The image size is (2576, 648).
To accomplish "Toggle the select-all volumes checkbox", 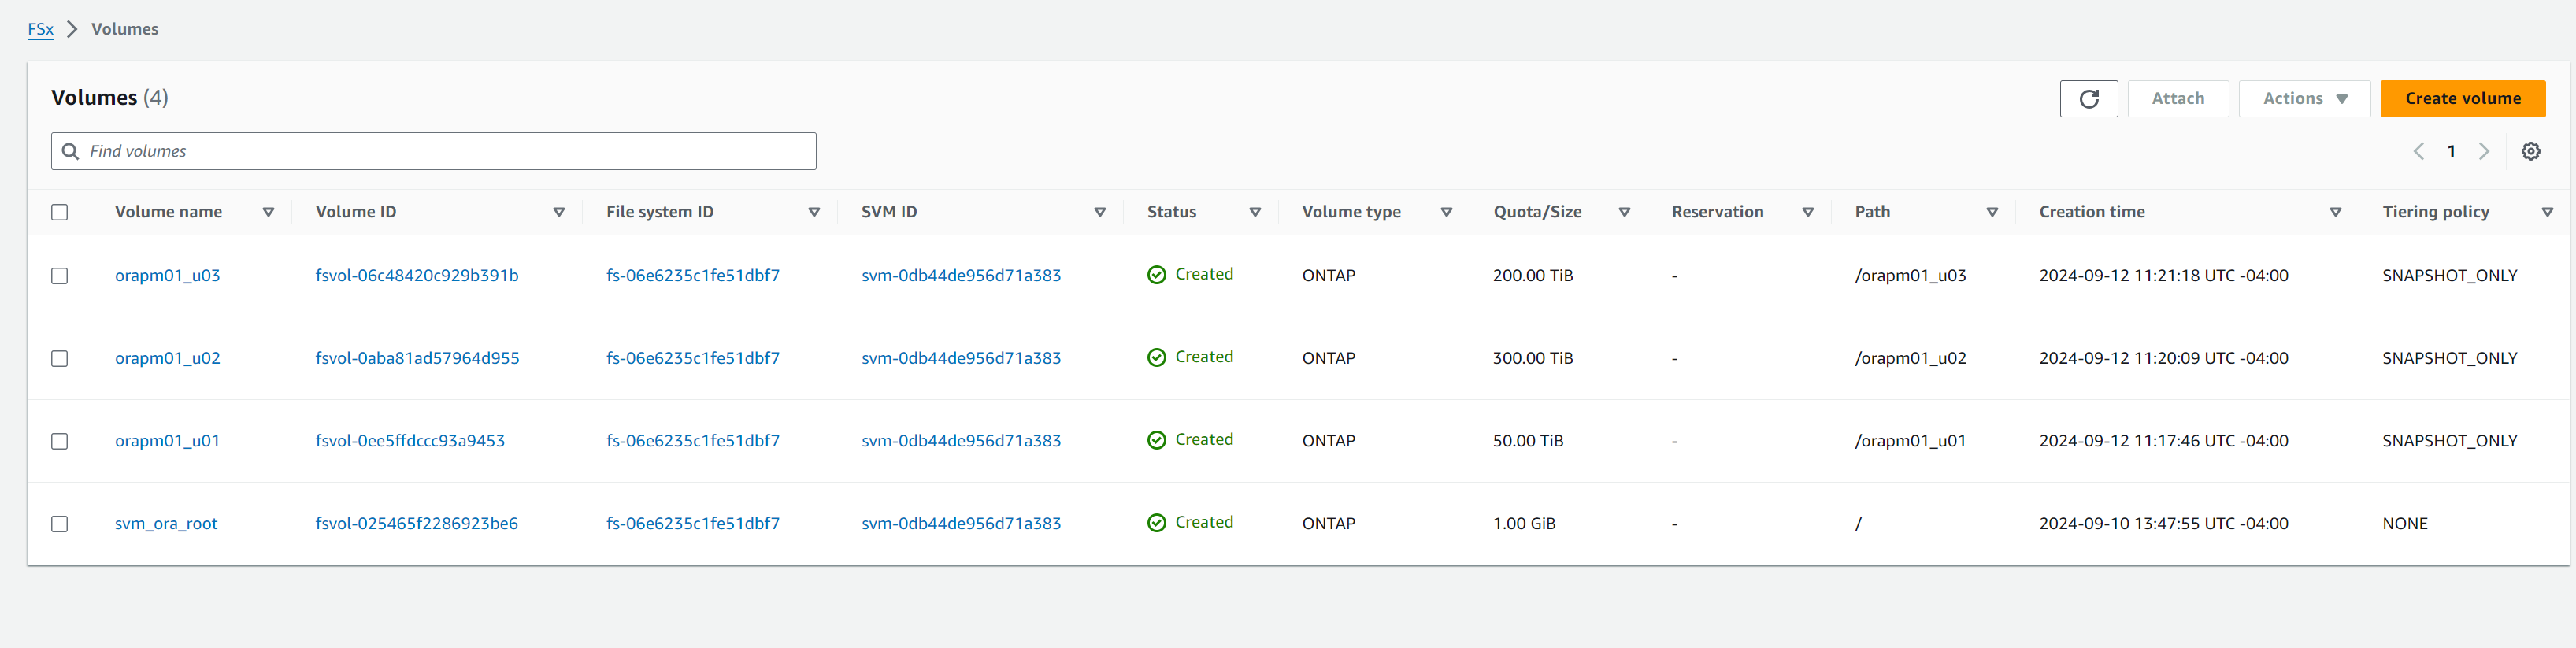I will point(60,212).
